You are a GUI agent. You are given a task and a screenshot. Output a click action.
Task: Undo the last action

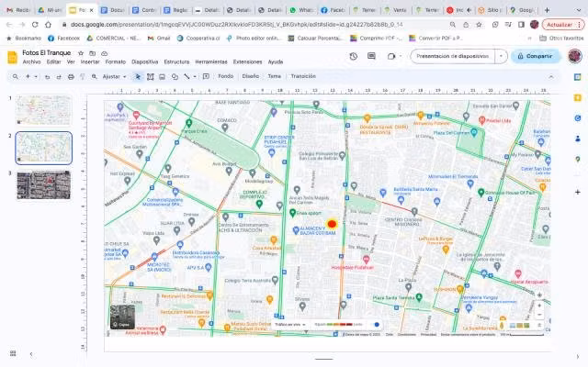[47, 76]
